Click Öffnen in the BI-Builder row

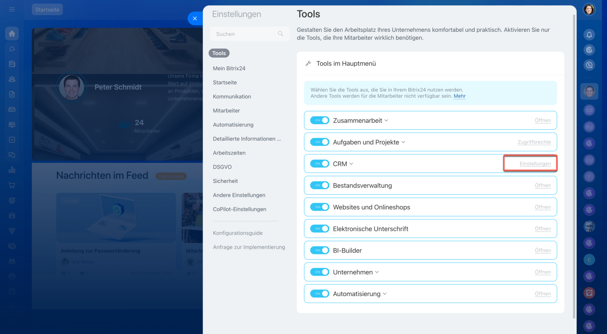(543, 250)
